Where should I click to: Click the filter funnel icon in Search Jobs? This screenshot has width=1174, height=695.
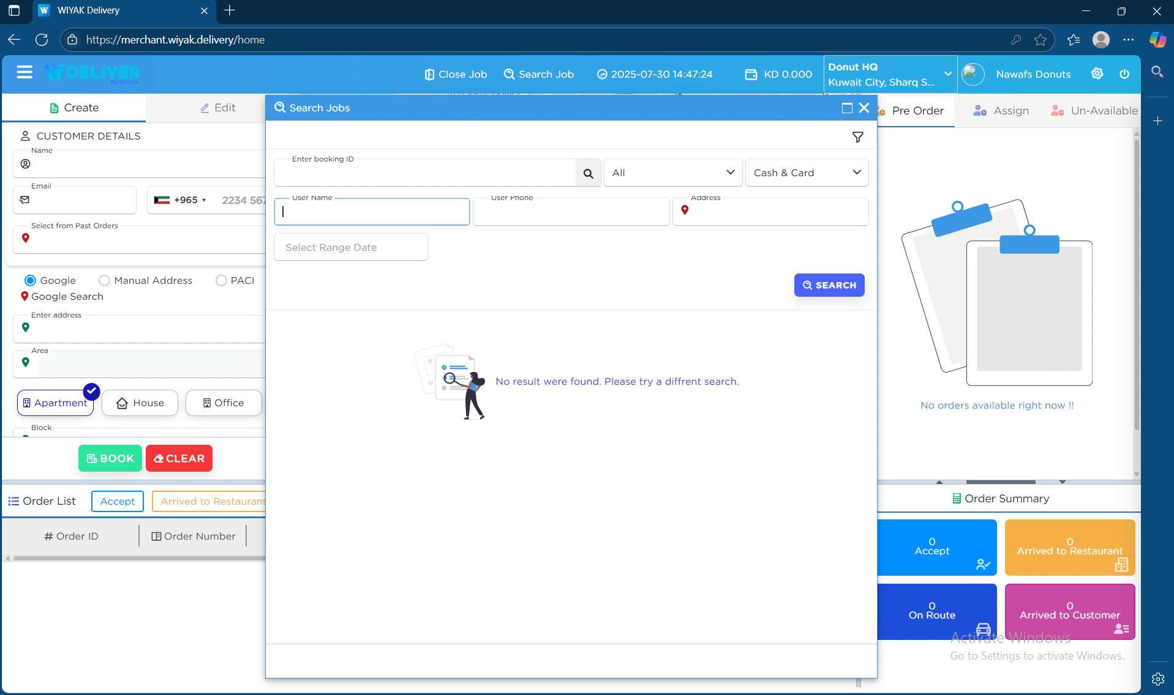(857, 137)
